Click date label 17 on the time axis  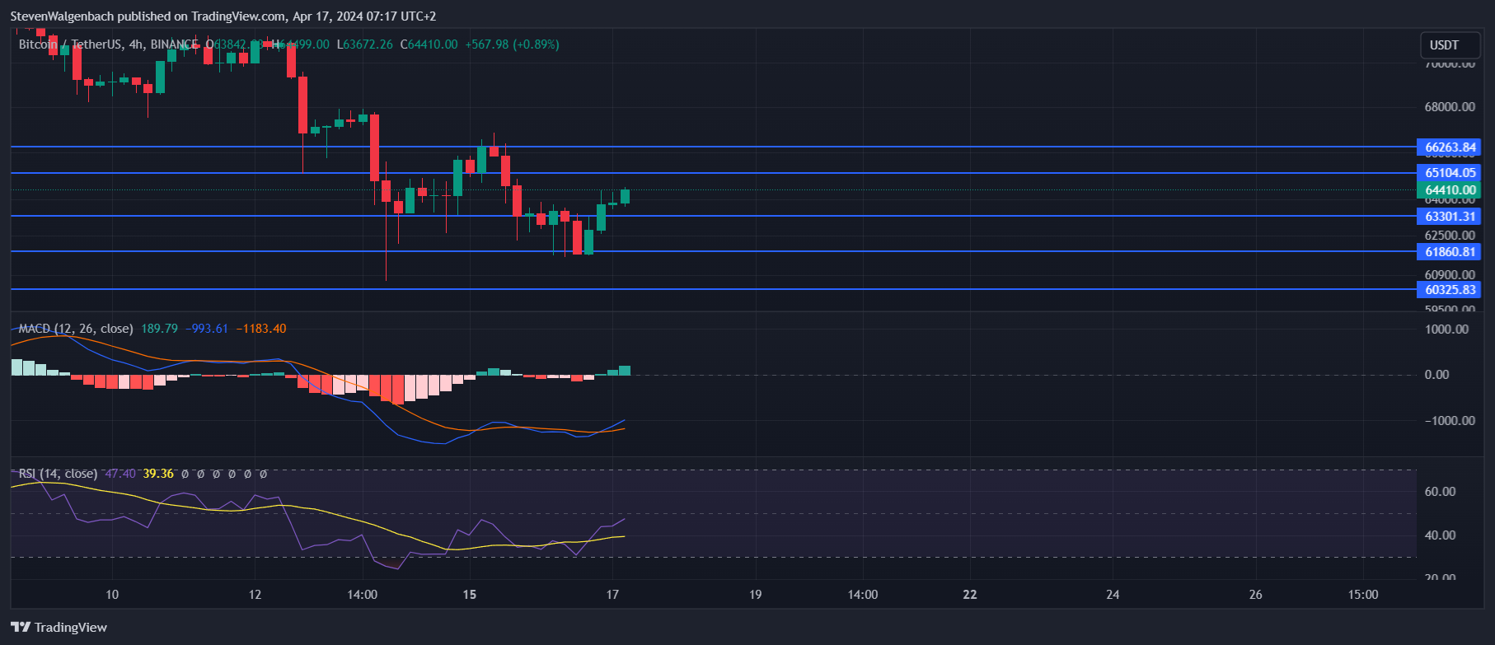point(612,595)
